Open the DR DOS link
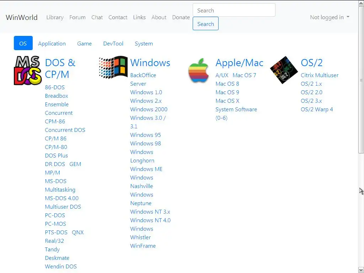Image resolution: width=364 pixels, height=273 pixels. pos(55,164)
